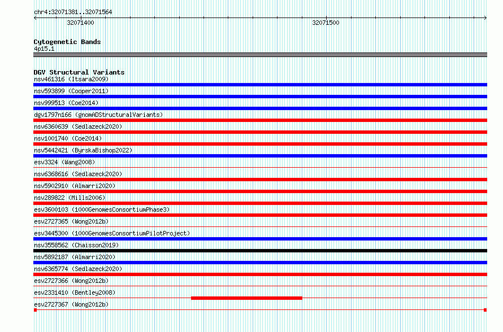This screenshot has width=503, height=332.
Task: Click the red bar under nsv6365774
Action: click(x=260, y=274)
